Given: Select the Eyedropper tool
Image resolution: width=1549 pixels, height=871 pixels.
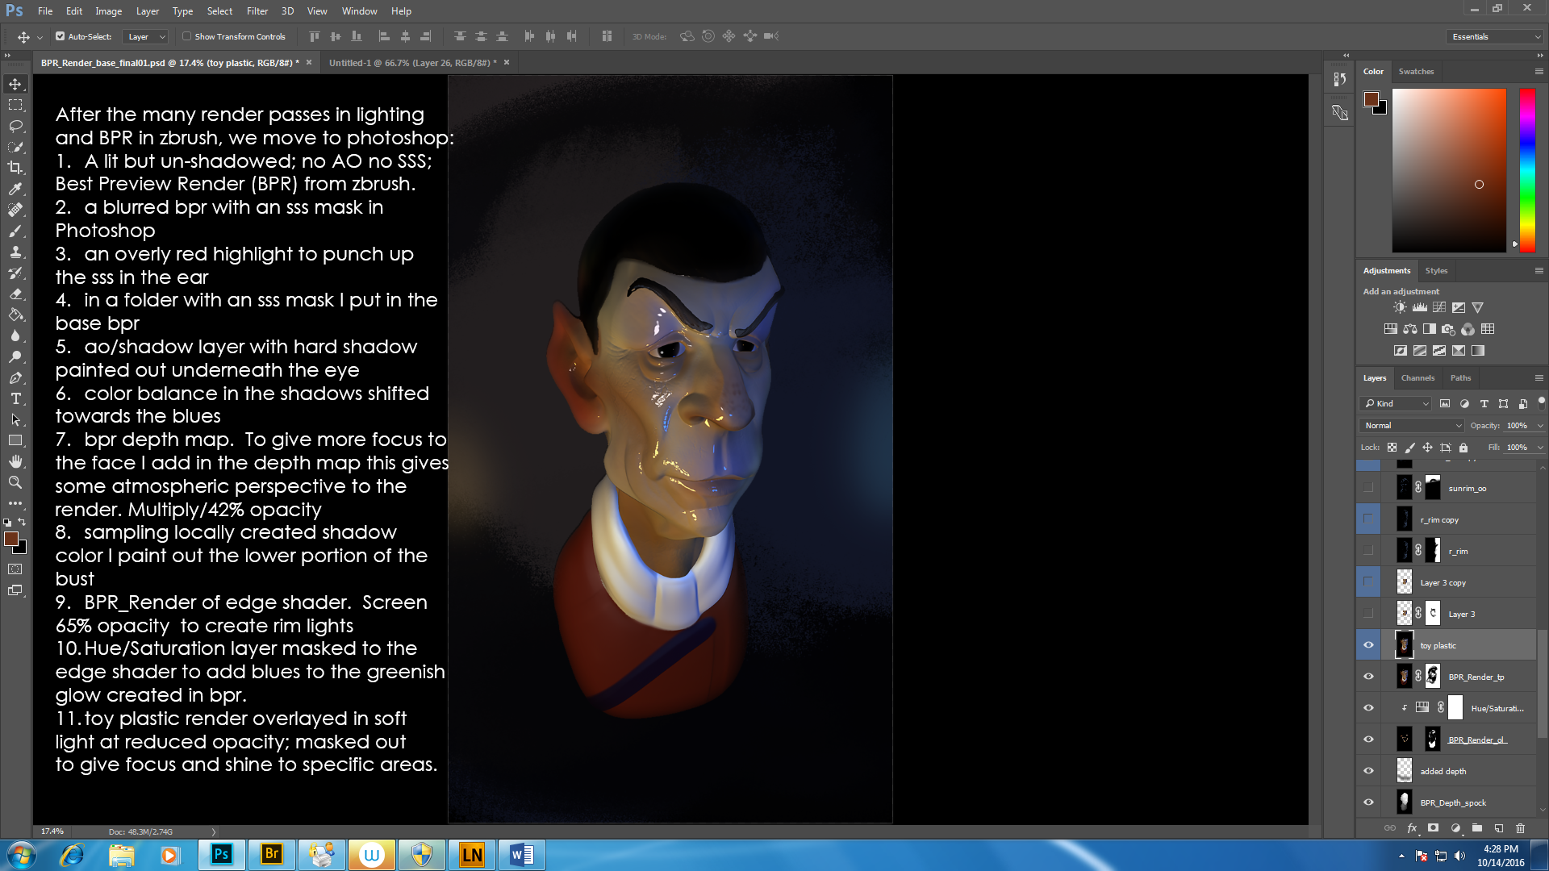Looking at the screenshot, I should point(15,189).
